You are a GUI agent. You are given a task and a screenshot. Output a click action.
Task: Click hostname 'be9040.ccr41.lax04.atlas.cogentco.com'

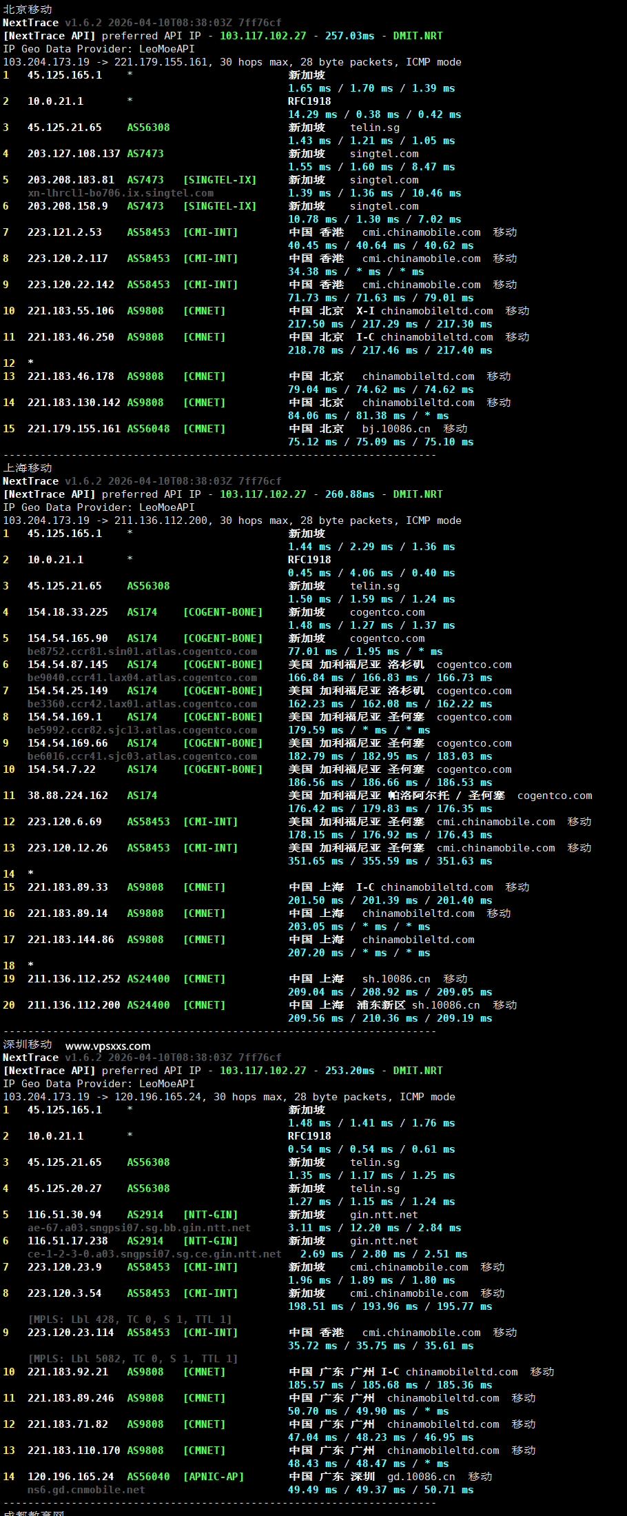pos(142,678)
